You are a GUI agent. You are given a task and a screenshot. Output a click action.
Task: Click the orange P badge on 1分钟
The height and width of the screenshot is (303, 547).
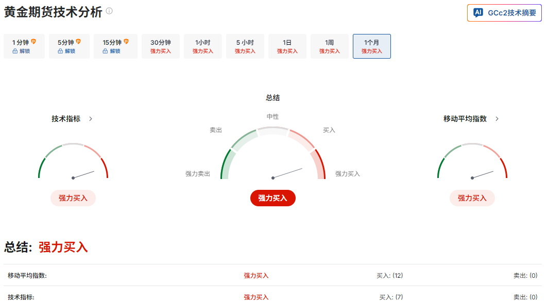click(32, 41)
